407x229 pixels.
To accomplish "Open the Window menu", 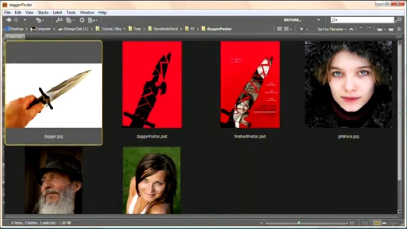I will tap(87, 12).
